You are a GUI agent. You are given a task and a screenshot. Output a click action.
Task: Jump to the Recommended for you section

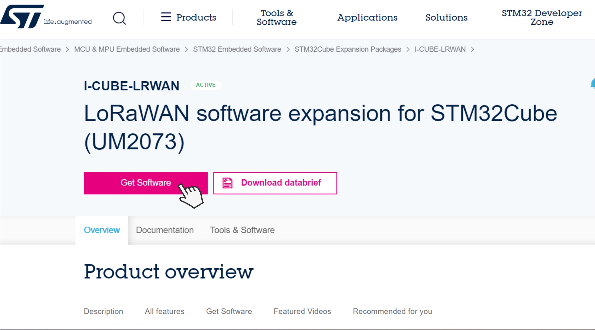[x=392, y=311]
